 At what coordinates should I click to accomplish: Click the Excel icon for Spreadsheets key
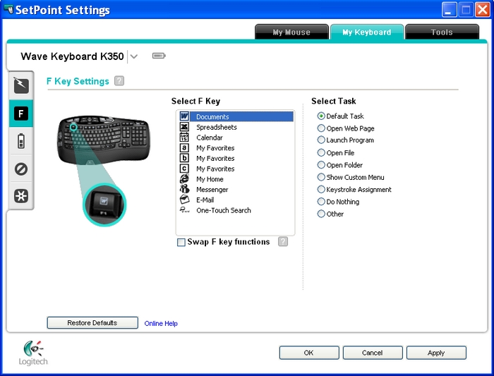point(184,126)
